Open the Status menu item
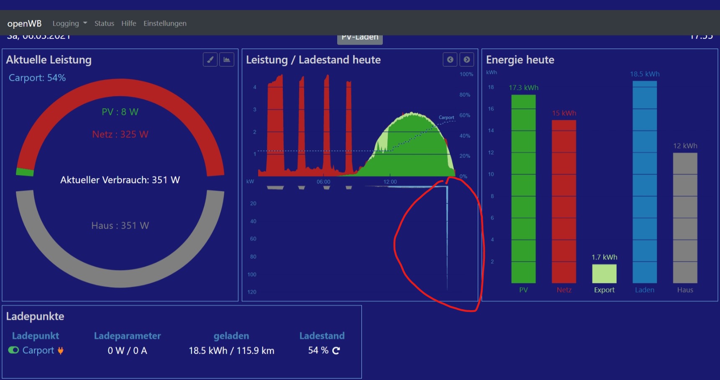 tap(104, 23)
